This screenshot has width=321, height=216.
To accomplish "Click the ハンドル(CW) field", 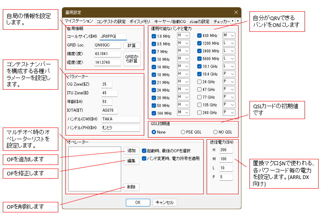I will pyautogui.click(x=121, y=119).
